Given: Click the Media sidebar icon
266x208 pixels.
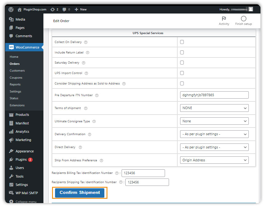Looking at the screenshot, I should click(x=11, y=19).
